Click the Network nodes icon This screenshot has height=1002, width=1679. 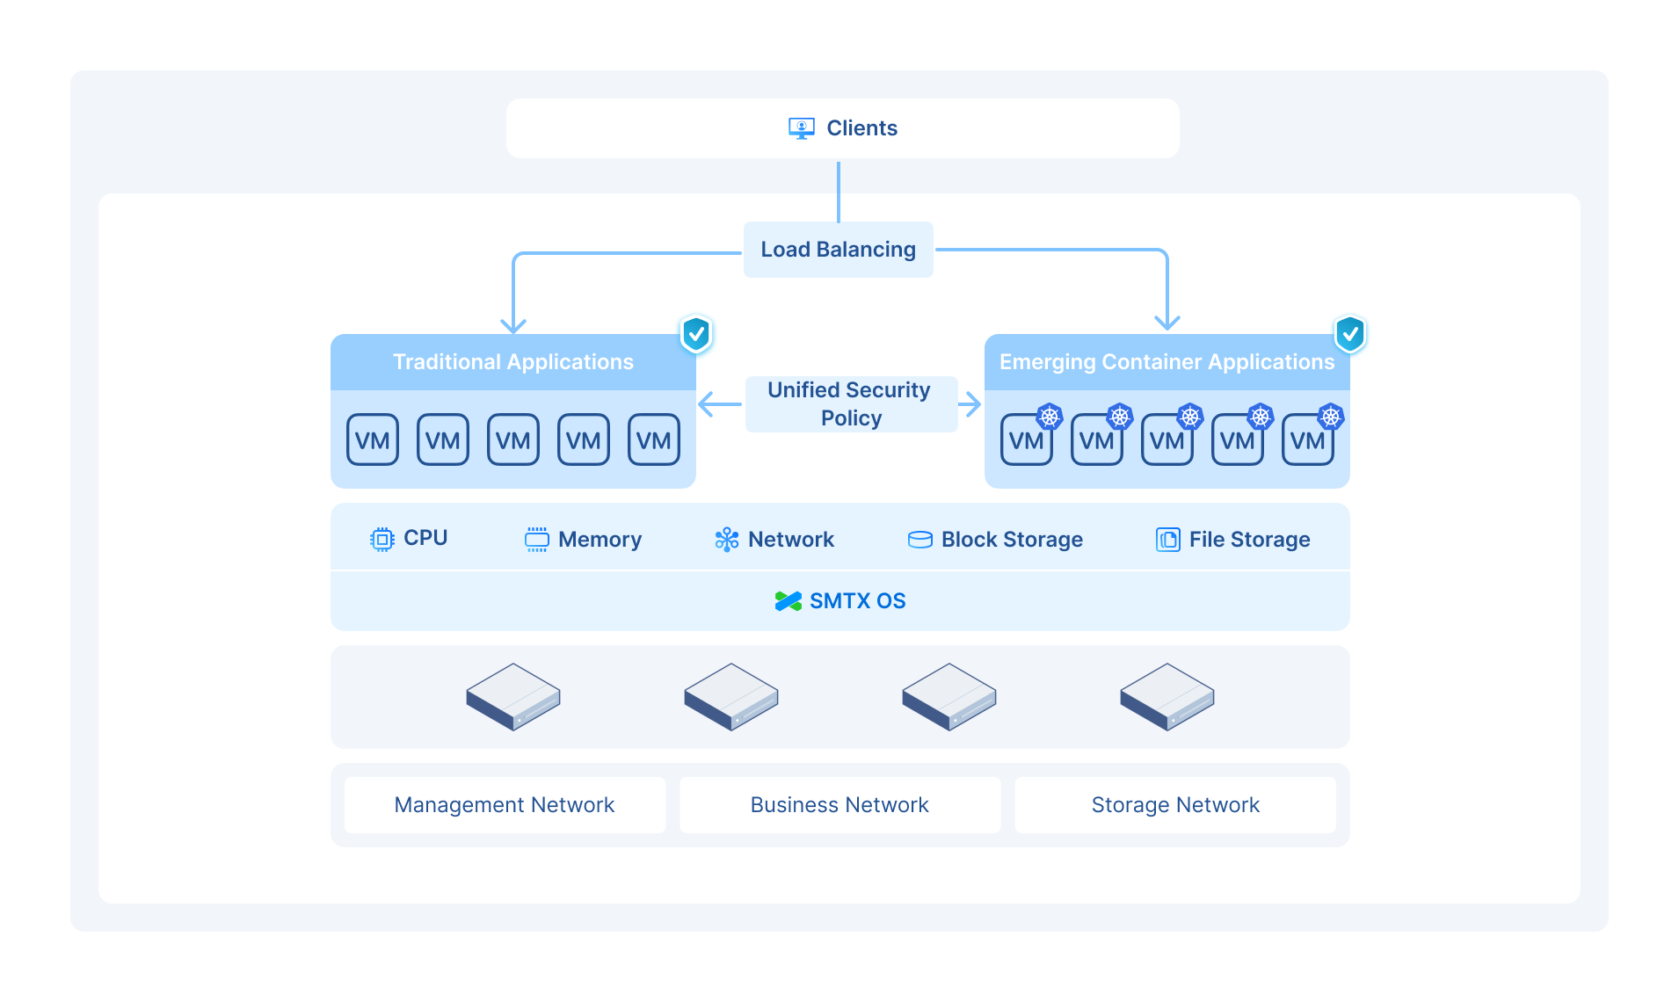[x=726, y=540]
